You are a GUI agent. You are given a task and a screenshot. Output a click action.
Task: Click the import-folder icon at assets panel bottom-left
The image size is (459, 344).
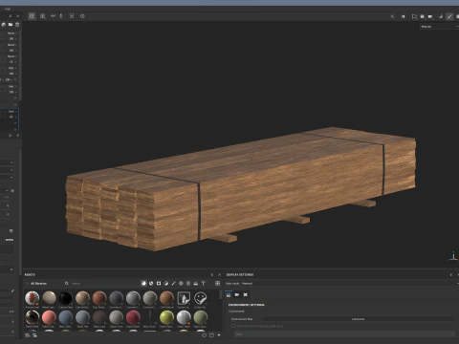tap(34, 335)
